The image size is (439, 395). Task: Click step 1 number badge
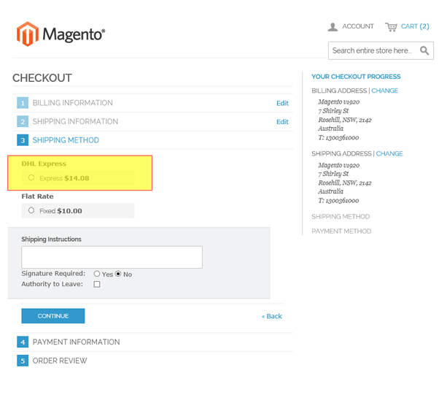(x=23, y=103)
